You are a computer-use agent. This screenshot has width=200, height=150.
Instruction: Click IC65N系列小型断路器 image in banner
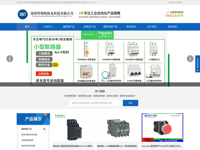point(110,49)
